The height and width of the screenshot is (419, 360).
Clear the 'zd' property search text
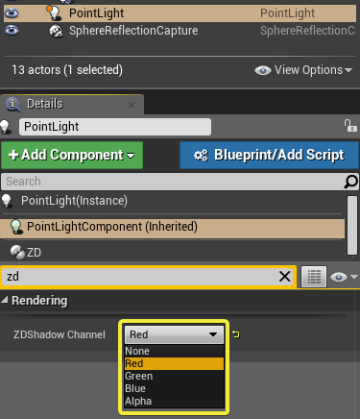coord(285,276)
